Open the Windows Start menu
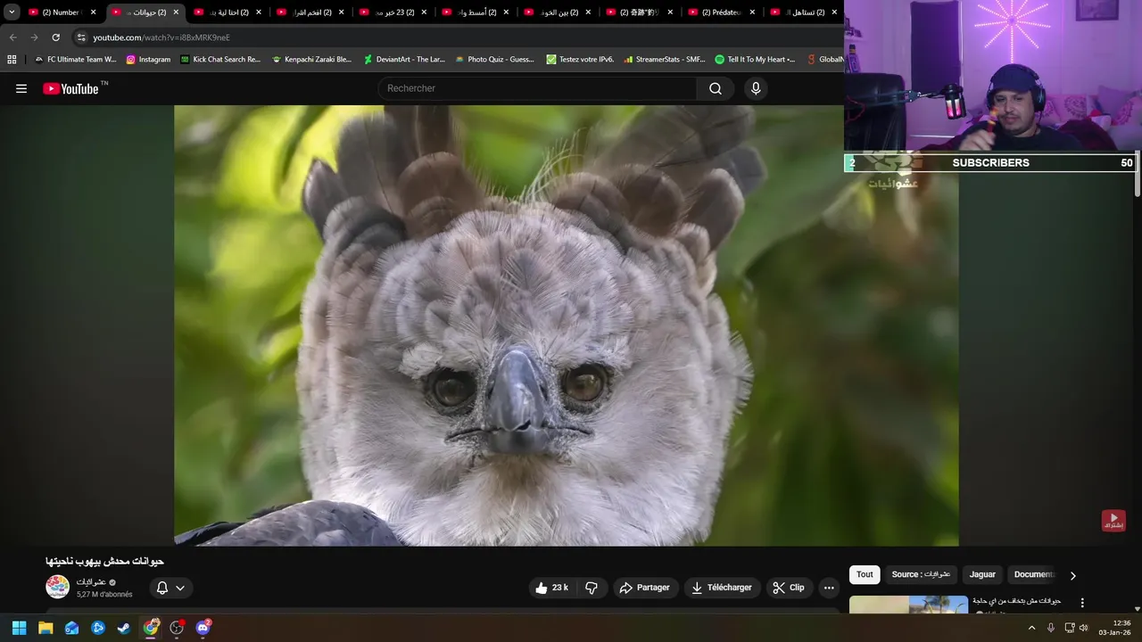Image resolution: width=1142 pixels, height=642 pixels. 19,628
